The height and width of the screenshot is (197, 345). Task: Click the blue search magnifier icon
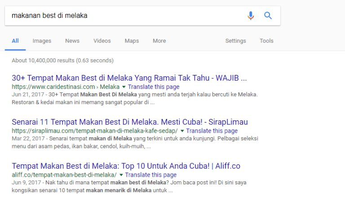point(268,16)
